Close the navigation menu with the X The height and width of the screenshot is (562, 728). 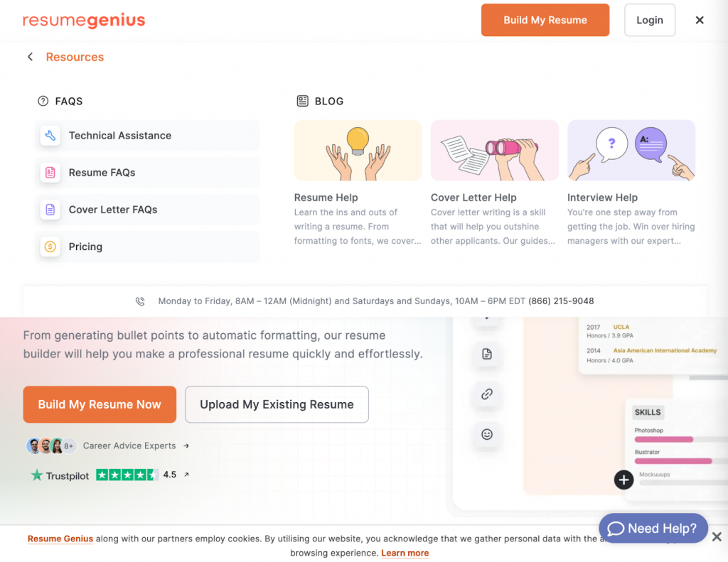point(700,20)
